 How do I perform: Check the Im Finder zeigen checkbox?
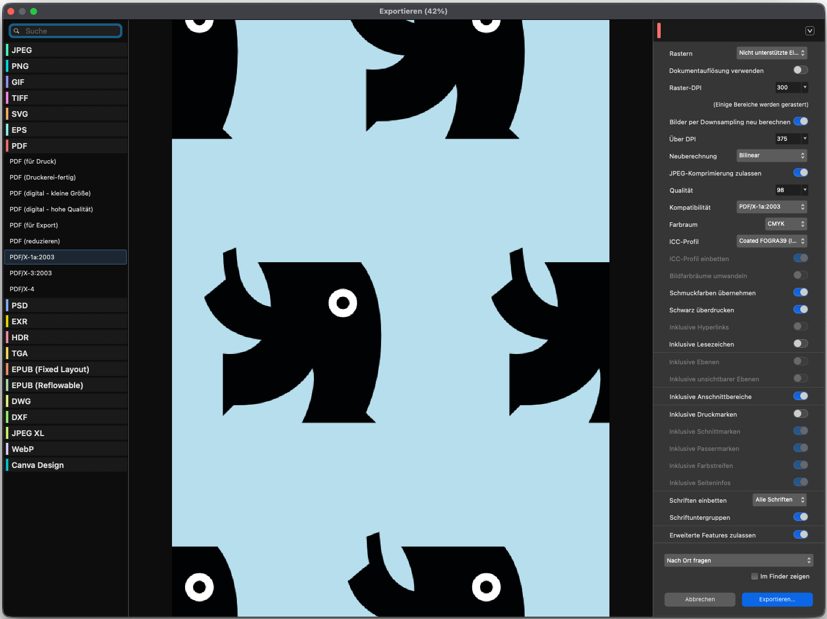[x=755, y=576]
